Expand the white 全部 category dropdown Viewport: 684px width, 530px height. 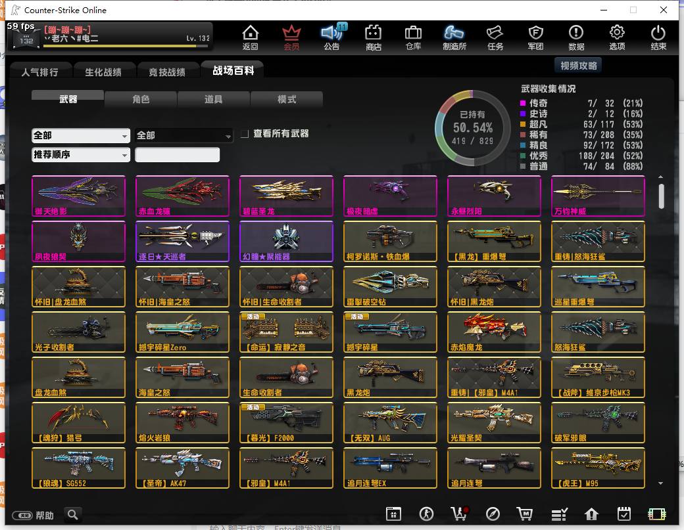coord(81,135)
